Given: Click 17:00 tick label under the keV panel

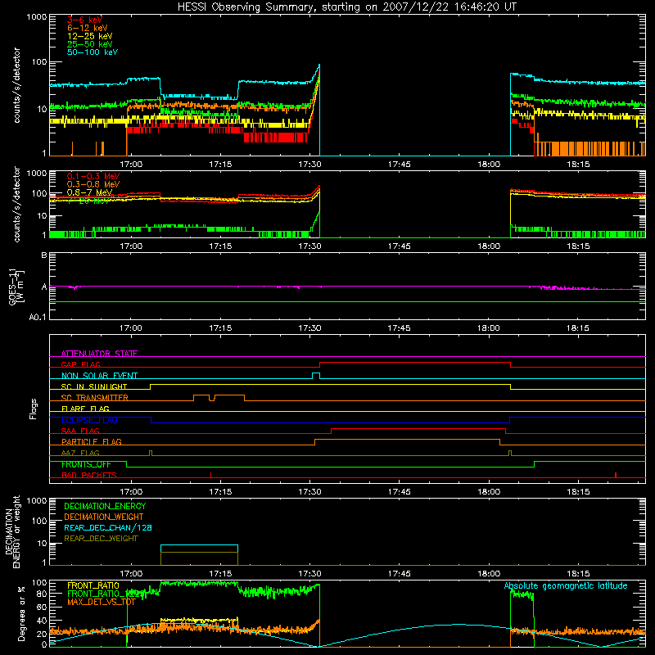Looking at the screenshot, I should 131,165.
